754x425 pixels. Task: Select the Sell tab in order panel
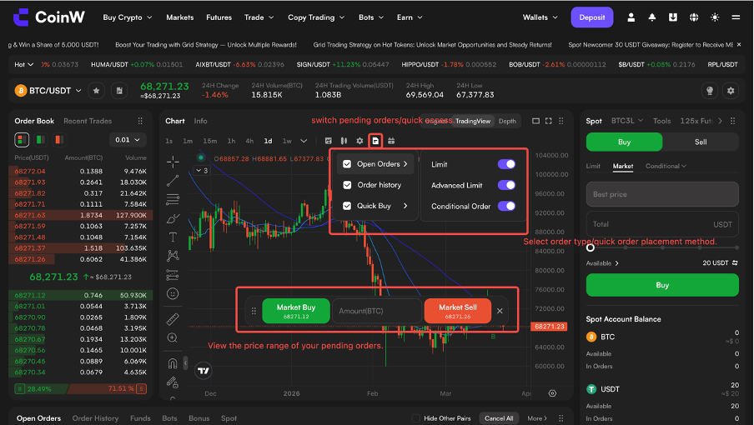point(700,142)
